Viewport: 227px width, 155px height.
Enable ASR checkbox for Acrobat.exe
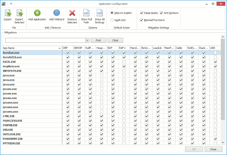[215, 52]
